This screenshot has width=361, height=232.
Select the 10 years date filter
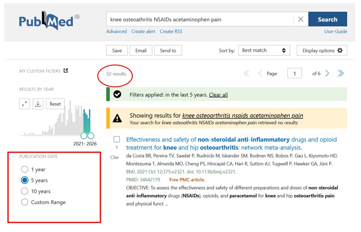click(24, 191)
